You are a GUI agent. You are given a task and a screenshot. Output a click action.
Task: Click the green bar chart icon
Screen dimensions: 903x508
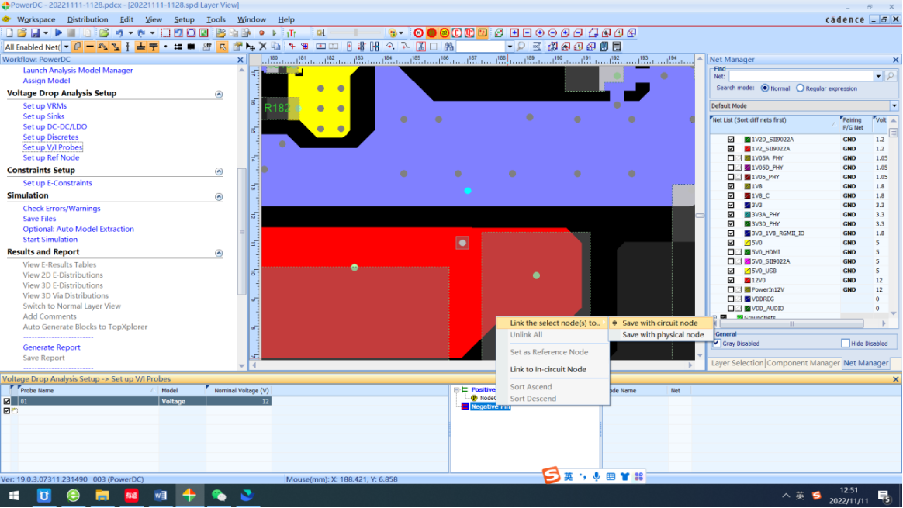292,33
